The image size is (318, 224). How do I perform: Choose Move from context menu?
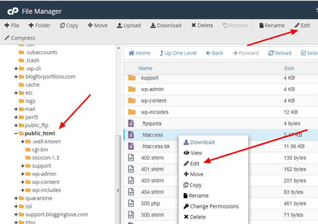point(193,174)
